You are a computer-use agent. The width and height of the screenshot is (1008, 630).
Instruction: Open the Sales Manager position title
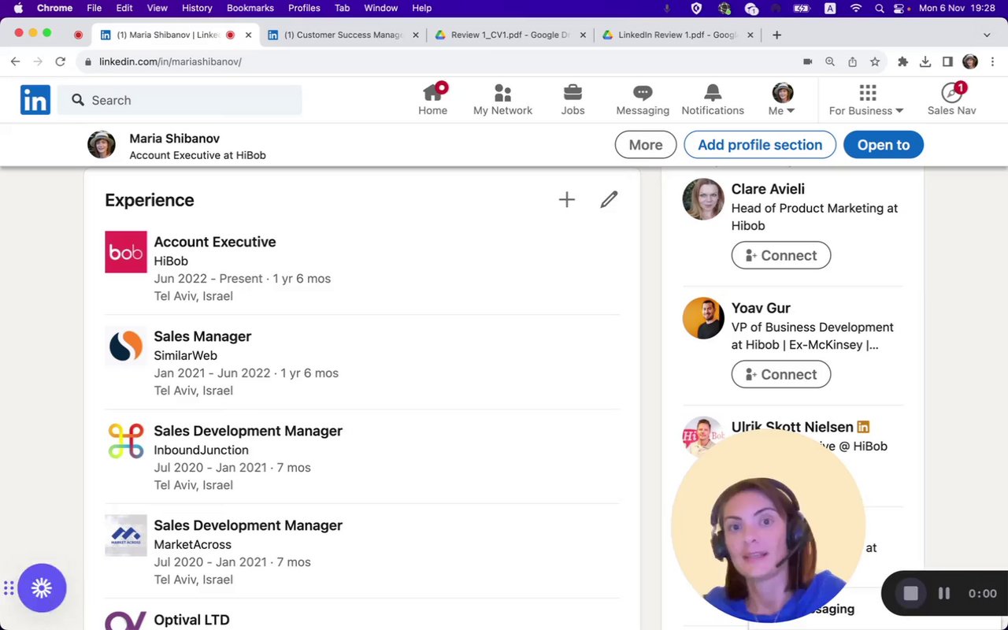202,336
